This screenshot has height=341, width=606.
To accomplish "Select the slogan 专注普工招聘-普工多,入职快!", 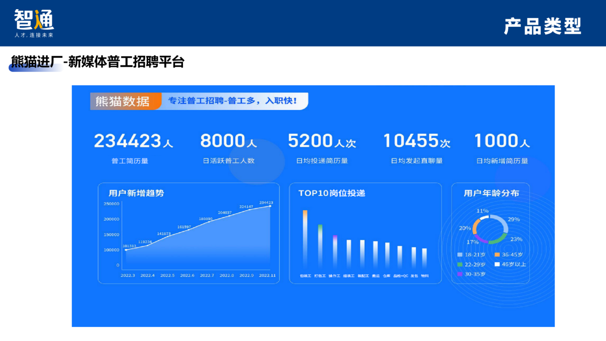I will [x=233, y=101].
